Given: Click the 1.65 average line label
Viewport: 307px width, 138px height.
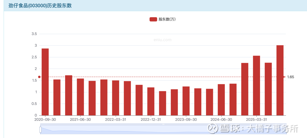Looking at the screenshot, I should pyautogui.click(x=290, y=77).
